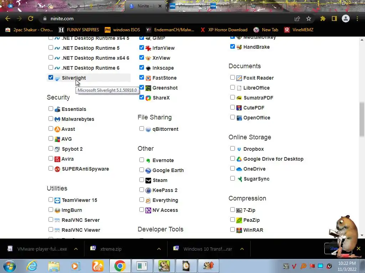Viewport: 365px width, 273px height.
Task: Open the Chrome extensions puzzle icon
Action: pyautogui.click(x=323, y=18)
